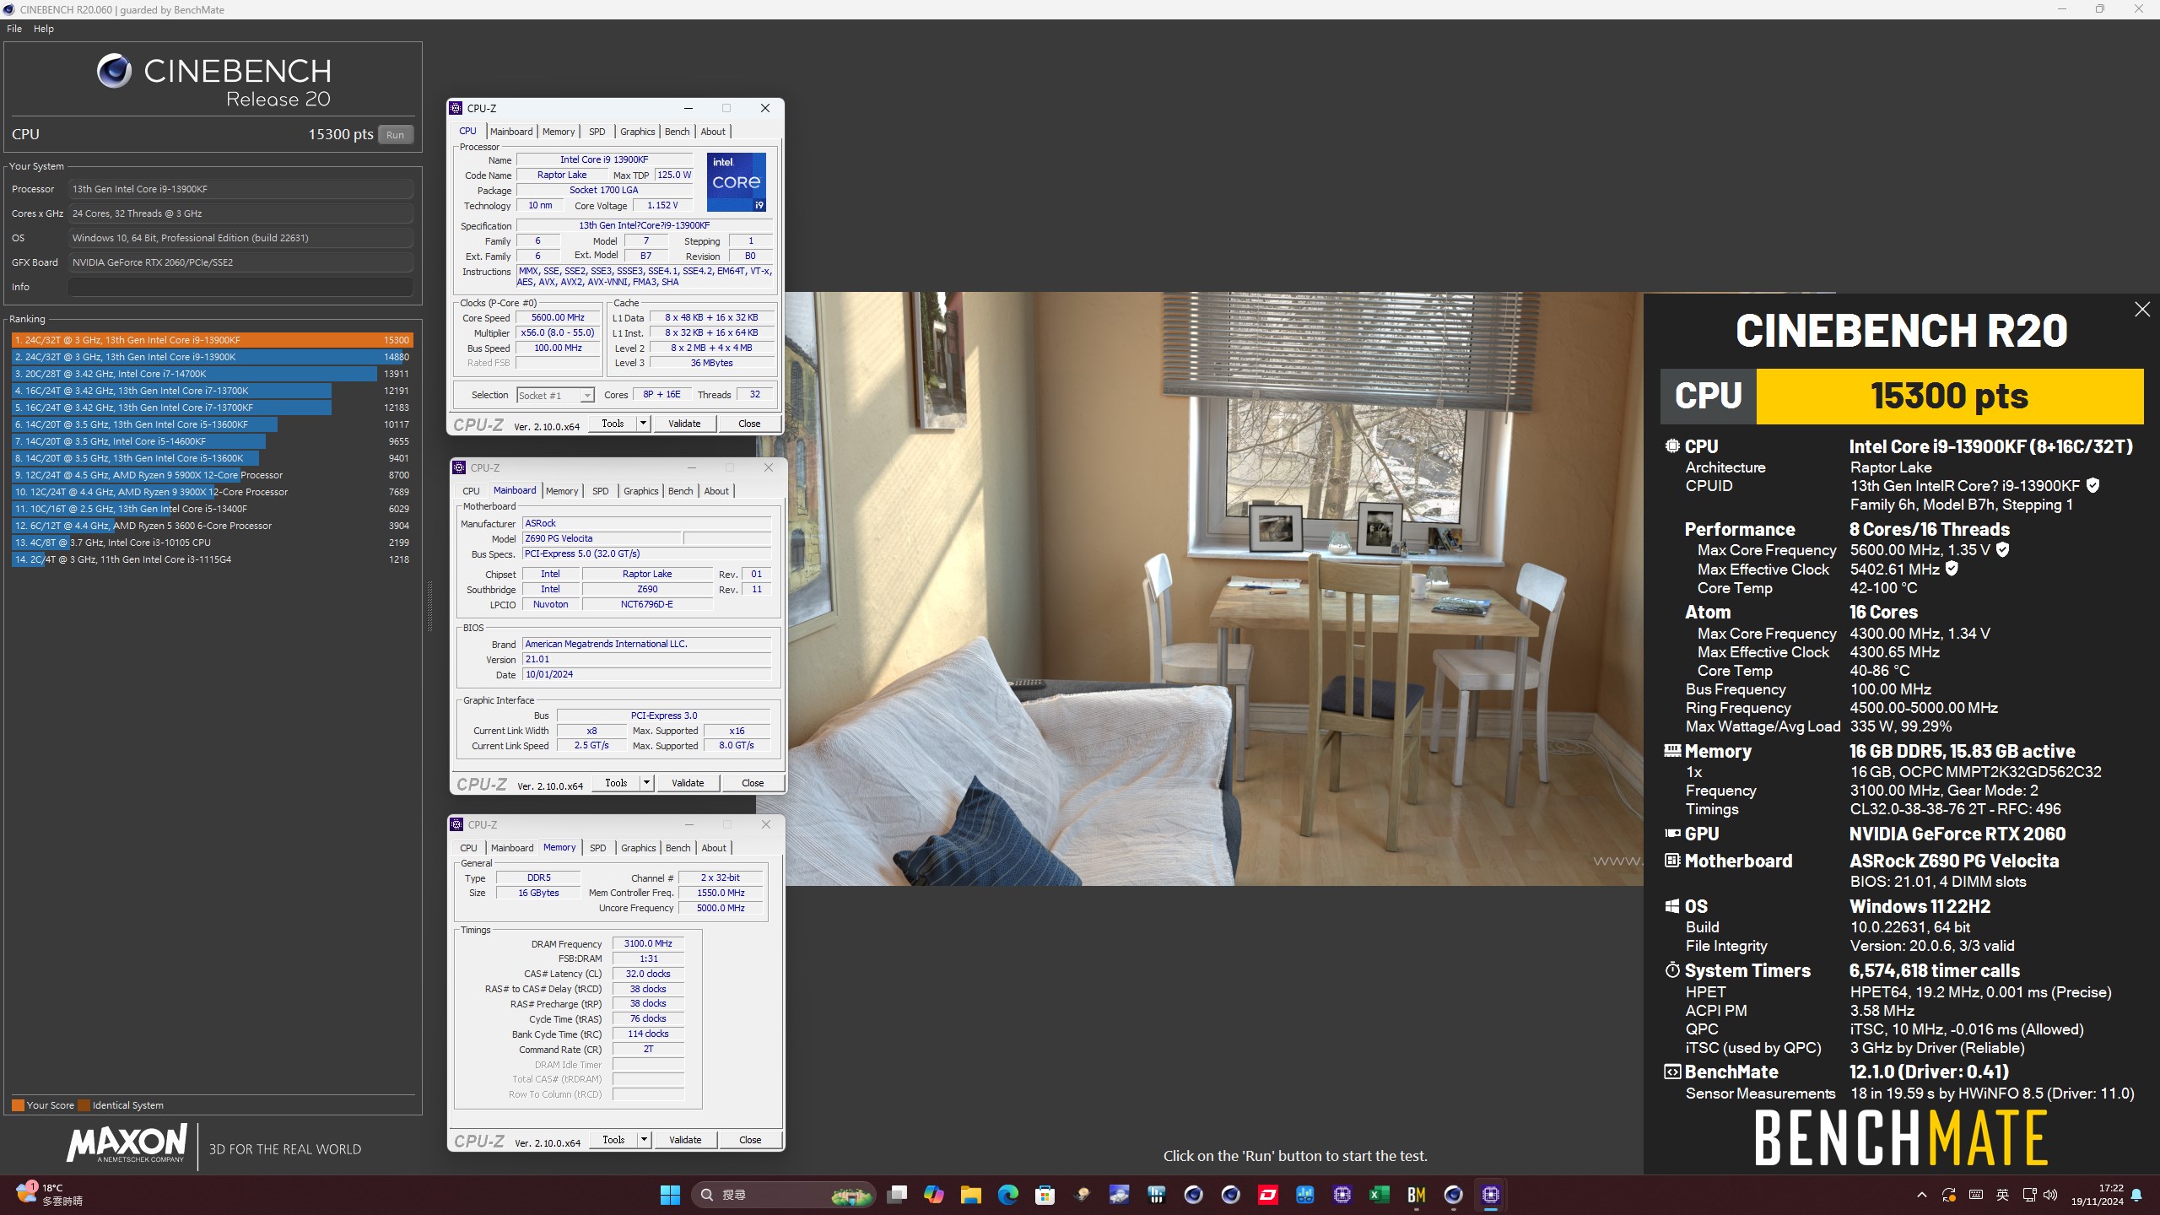Open the hard-drive utility taskbar icon
Screen dimensions: 2160x1215
(1083, 1195)
